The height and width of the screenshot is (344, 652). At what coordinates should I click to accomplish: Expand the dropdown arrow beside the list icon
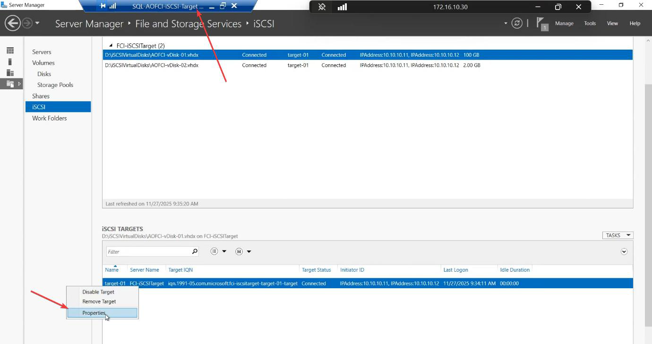coord(224,251)
